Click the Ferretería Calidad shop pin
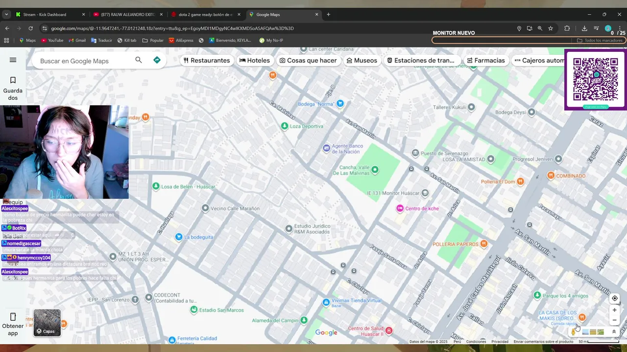627x352 pixels. [x=171, y=340]
